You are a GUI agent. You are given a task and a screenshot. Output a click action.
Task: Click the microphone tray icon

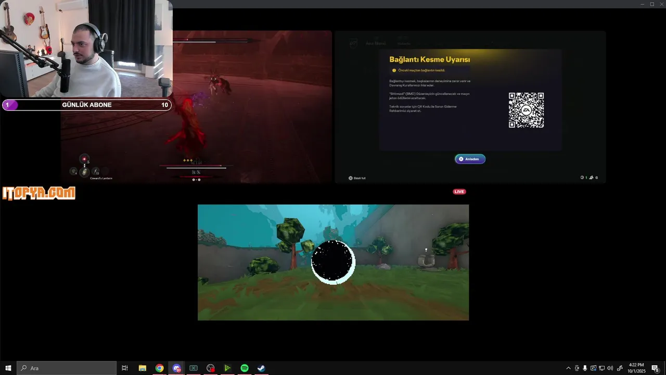click(585, 368)
